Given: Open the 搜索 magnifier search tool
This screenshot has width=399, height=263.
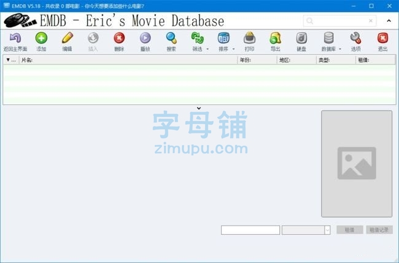Looking at the screenshot, I should (x=171, y=38).
